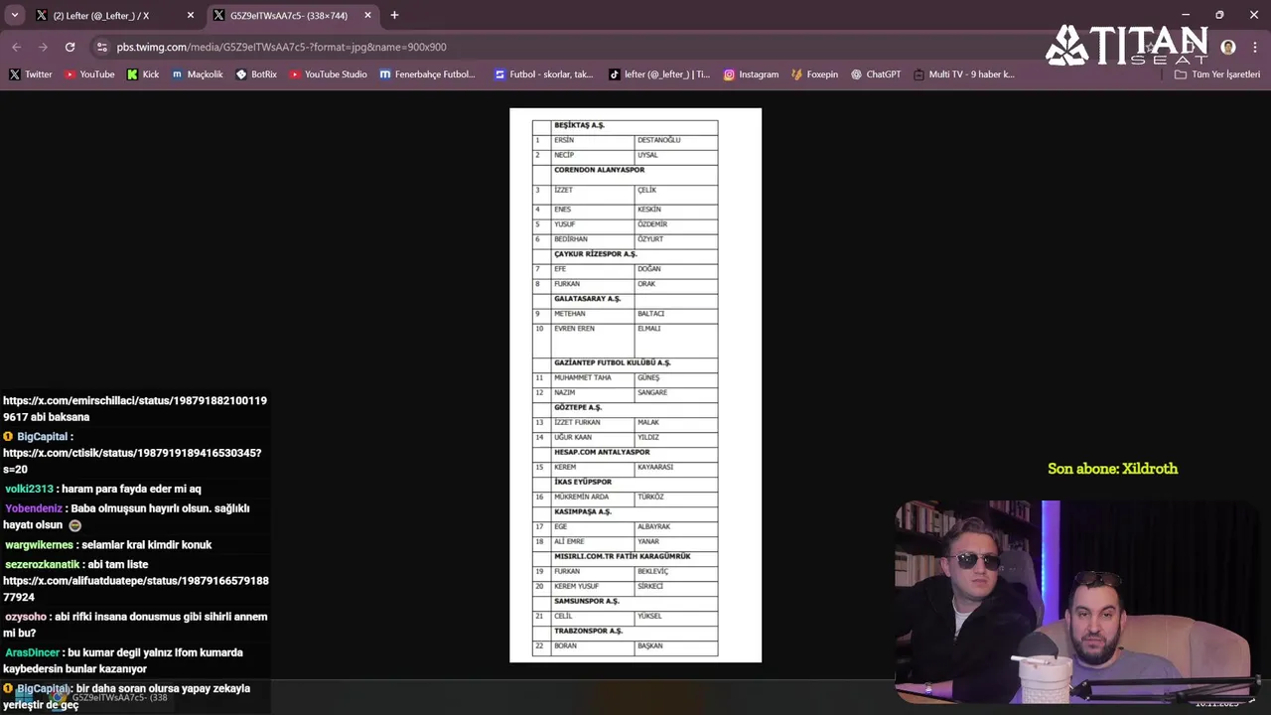Open the ChatGPT bookmark
The width and height of the screenshot is (1271, 715).
tap(876, 74)
